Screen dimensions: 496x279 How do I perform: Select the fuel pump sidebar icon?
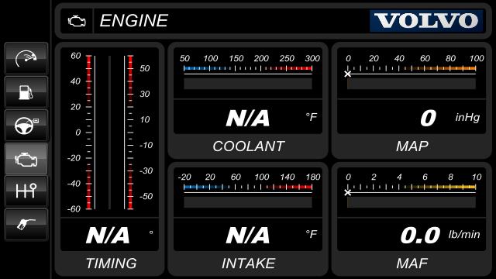26,91
